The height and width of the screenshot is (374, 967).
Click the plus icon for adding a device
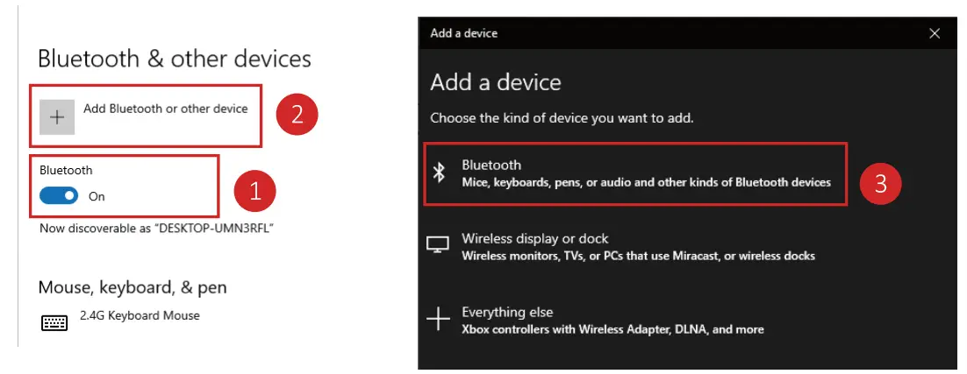pos(57,117)
